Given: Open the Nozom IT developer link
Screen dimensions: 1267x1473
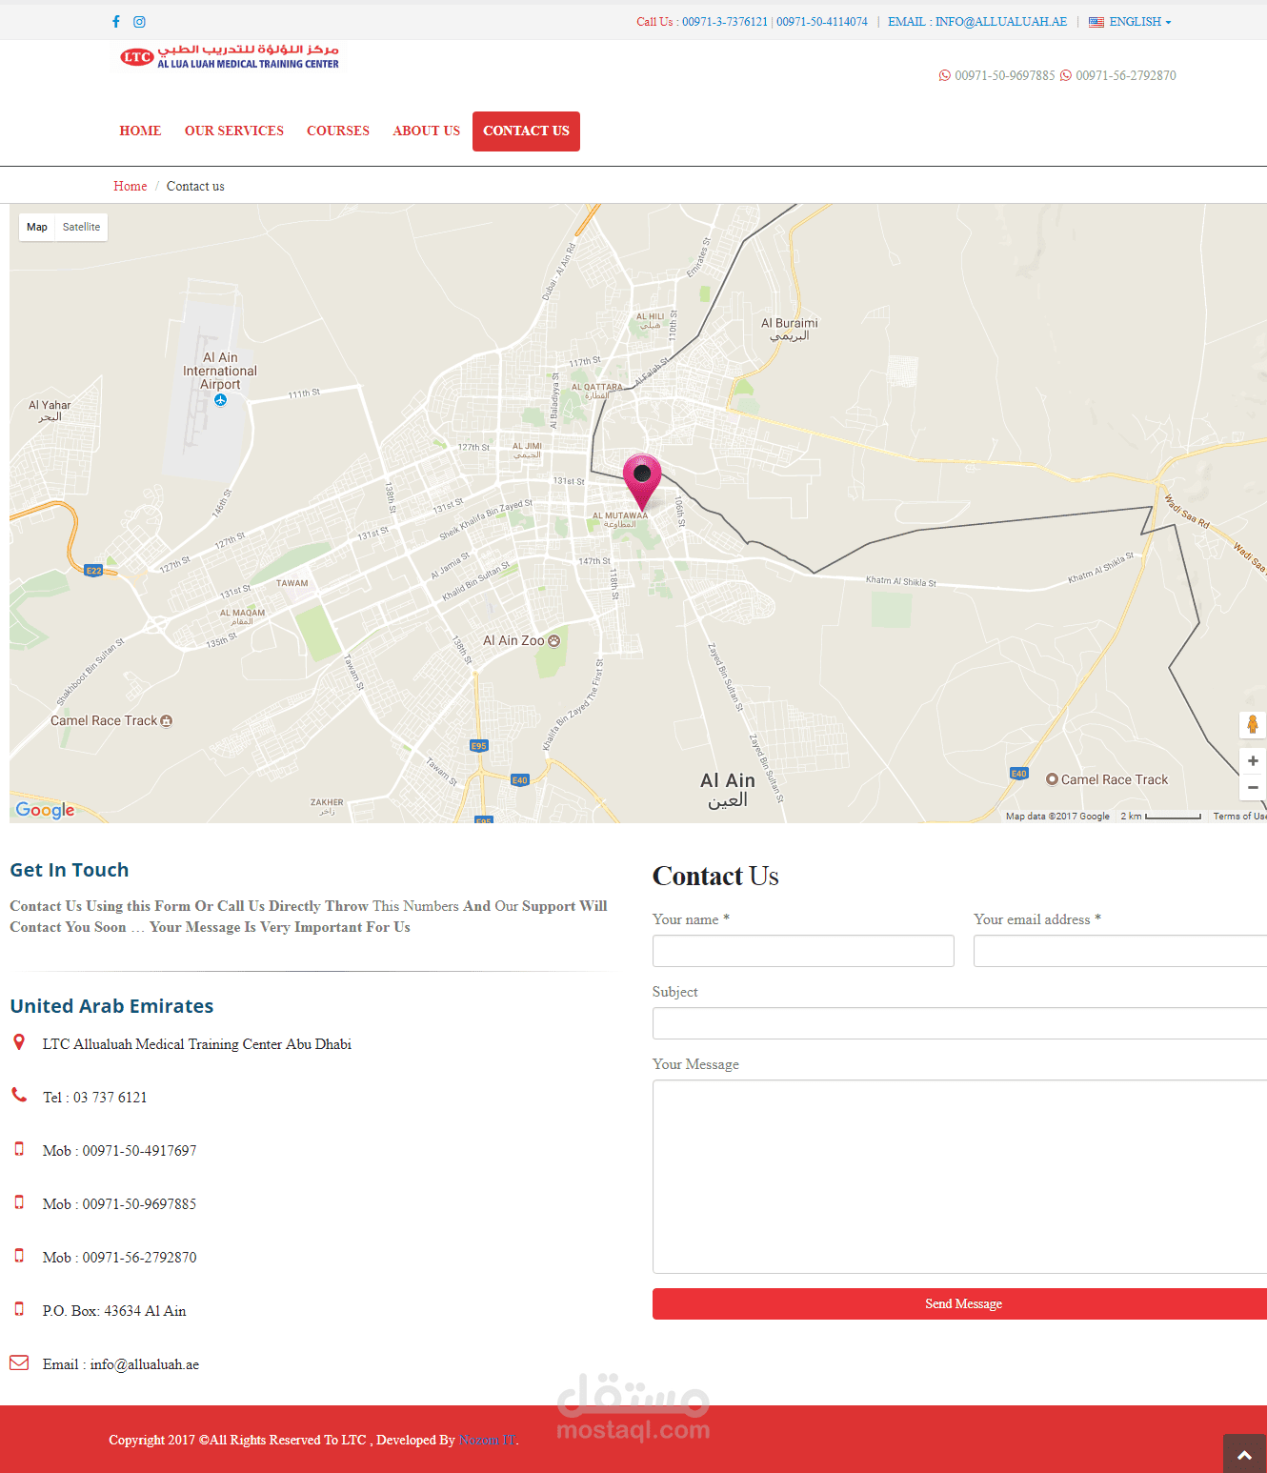Looking at the screenshot, I should point(487,1440).
